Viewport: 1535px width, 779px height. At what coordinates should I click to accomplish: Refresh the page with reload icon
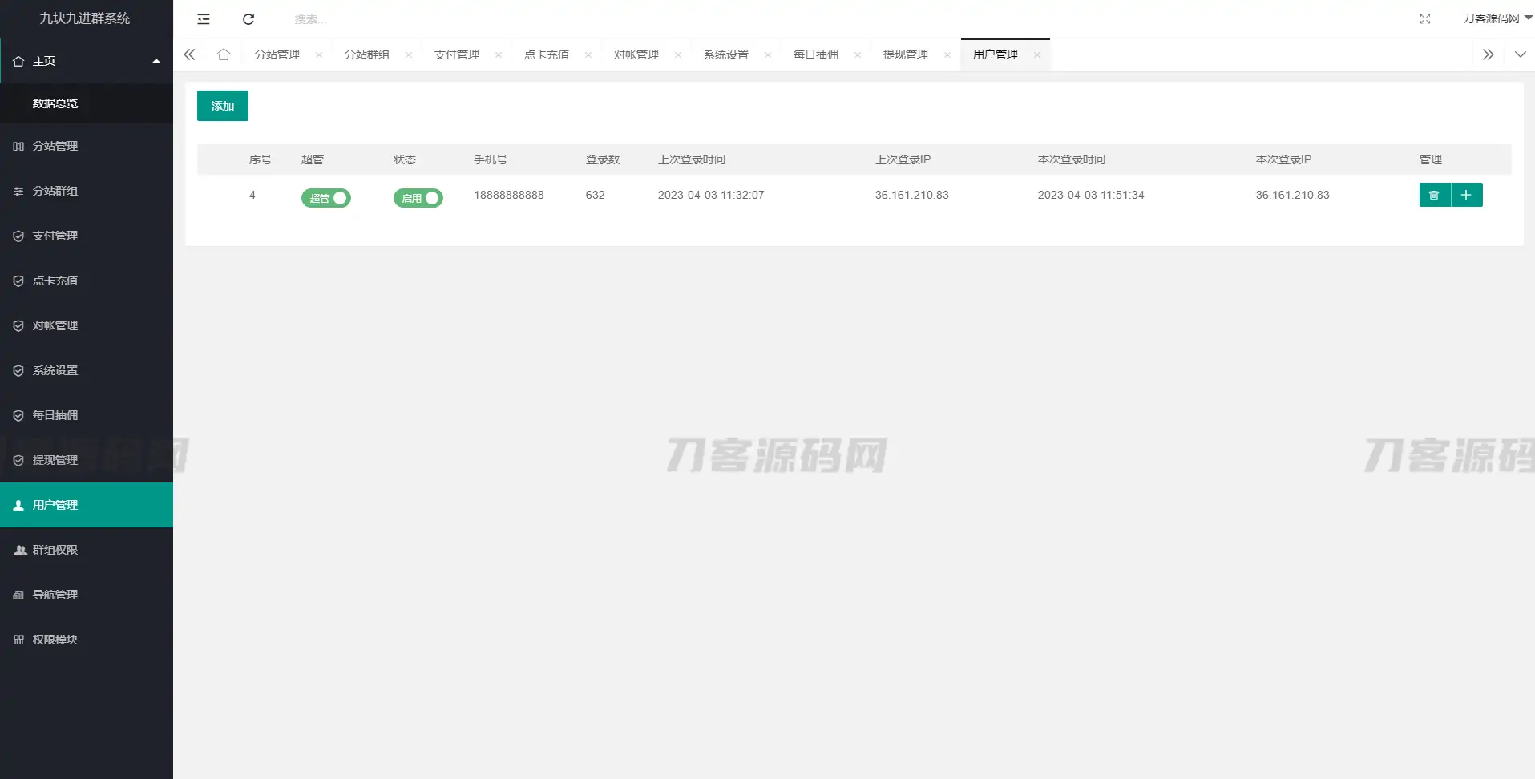pyautogui.click(x=248, y=18)
